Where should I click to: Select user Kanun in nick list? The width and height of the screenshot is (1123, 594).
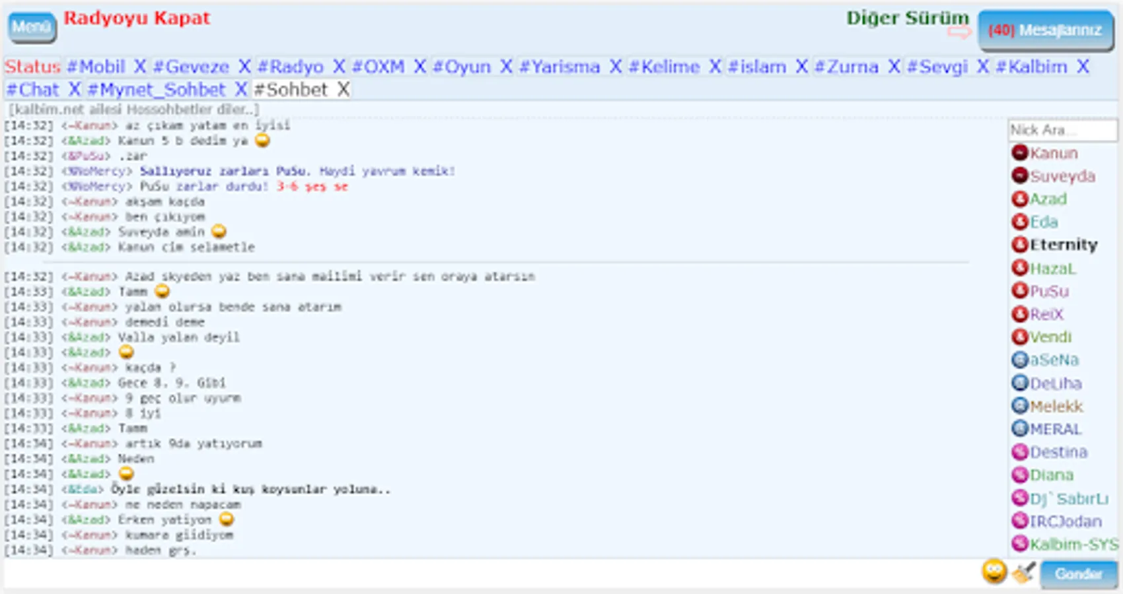1054,153
